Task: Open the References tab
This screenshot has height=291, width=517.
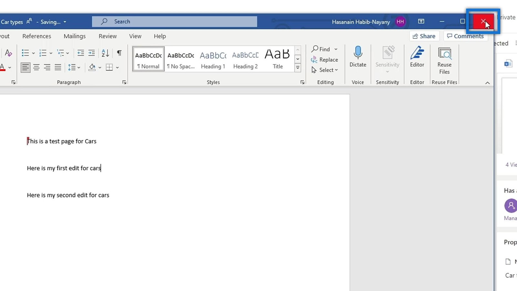Action: click(x=37, y=36)
